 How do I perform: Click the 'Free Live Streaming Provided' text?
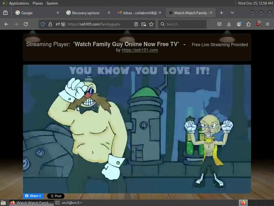click(220, 45)
